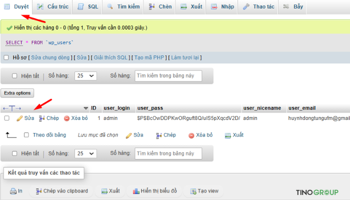Click the SELECT keyword link in query
Viewport: 350px width, 200px height.
[x=14, y=42]
